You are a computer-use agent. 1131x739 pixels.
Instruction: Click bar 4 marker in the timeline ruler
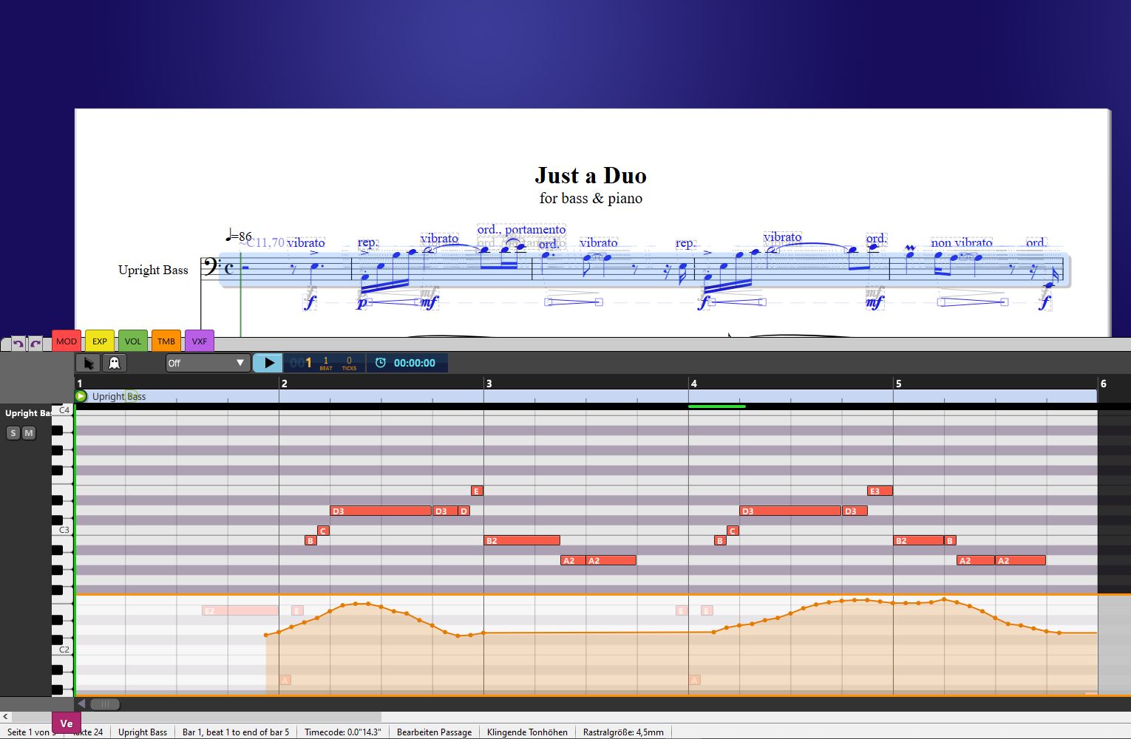tap(693, 384)
